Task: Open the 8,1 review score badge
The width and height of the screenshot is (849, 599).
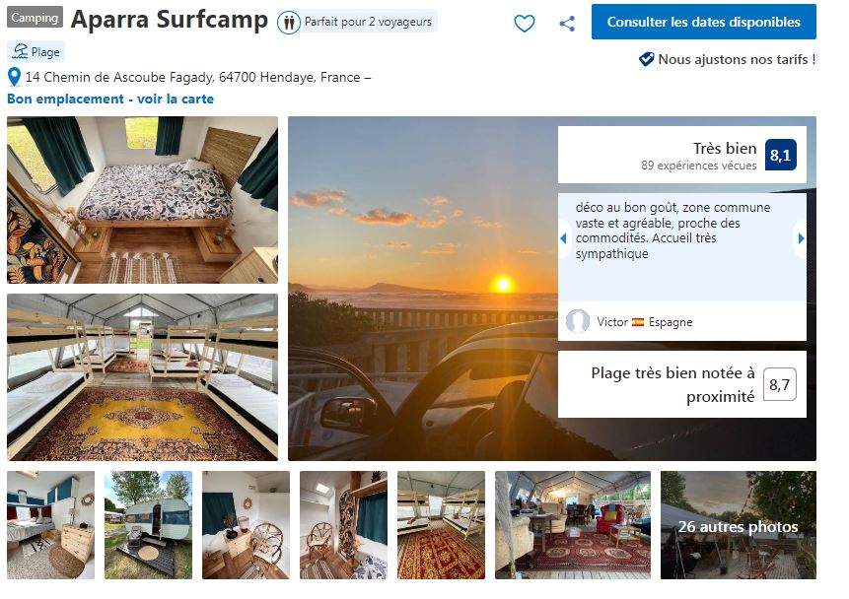Action: click(780, 155)
